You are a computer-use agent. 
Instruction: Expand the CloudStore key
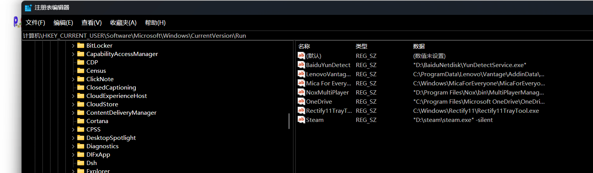tap(73, 104)
